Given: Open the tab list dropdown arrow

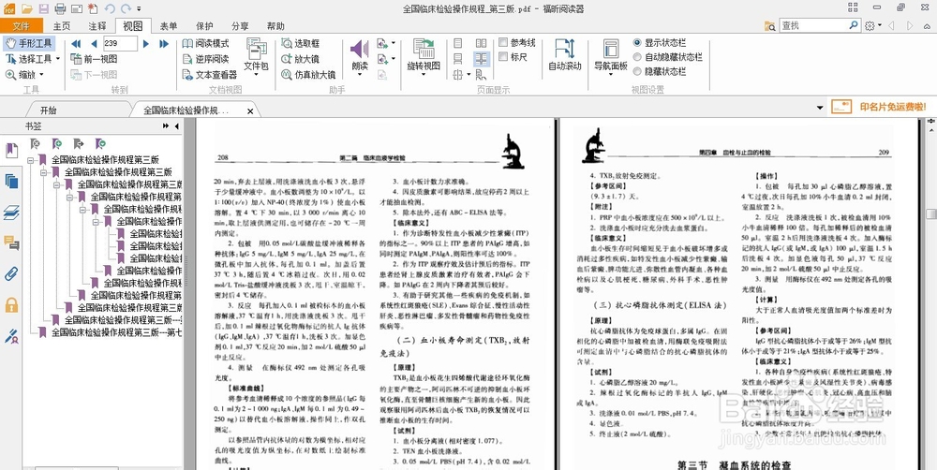Looking at the screenshot, I should point(821,108).
